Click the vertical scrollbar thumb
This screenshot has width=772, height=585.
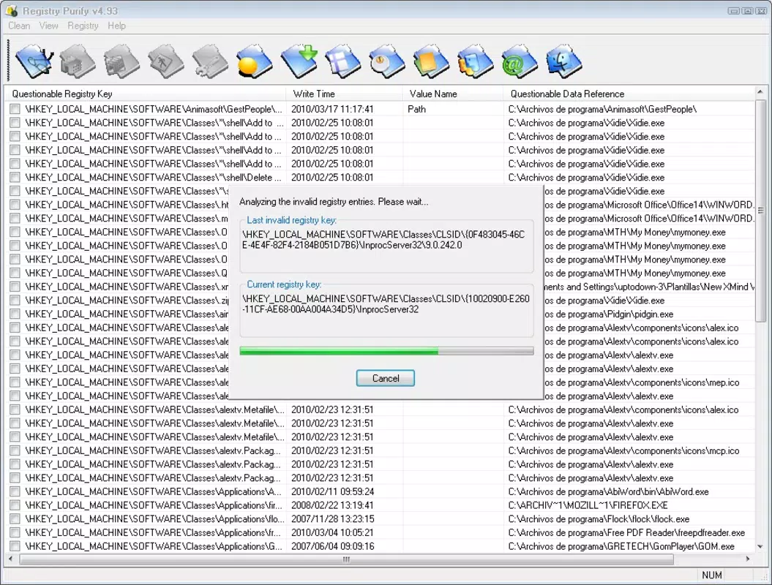pyautogui.click(x=760, y=211)
